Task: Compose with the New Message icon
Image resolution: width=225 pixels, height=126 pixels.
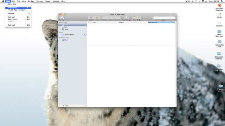Action: pos(127,17)
